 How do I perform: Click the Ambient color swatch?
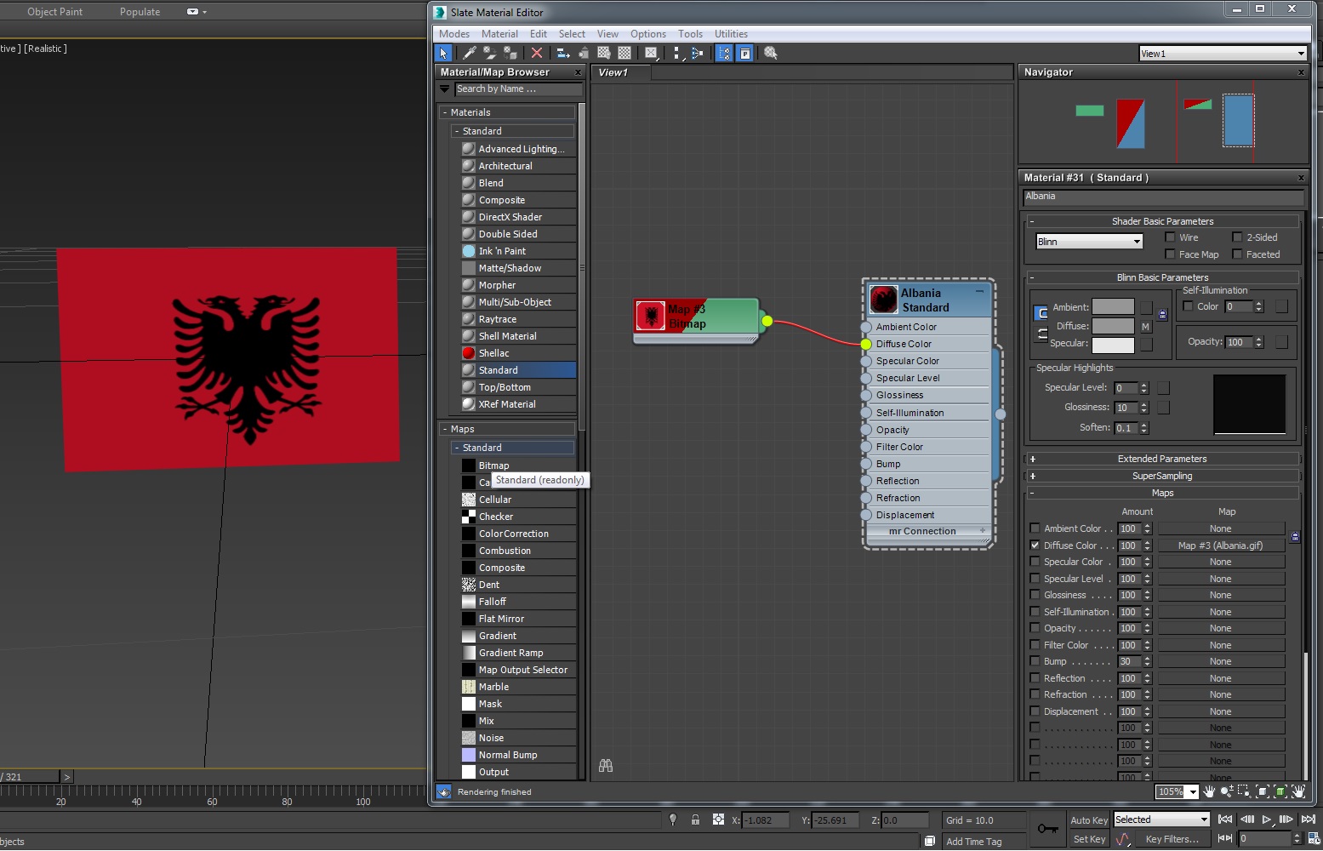pyautogui.click(x=1113, y=306)
